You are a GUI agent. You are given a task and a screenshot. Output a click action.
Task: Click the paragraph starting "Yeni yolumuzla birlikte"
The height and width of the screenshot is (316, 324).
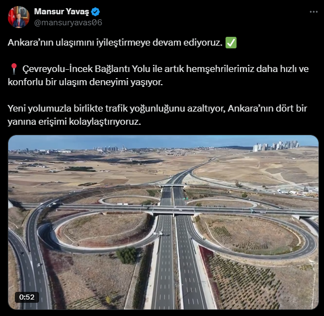click(x=157, y=115)
